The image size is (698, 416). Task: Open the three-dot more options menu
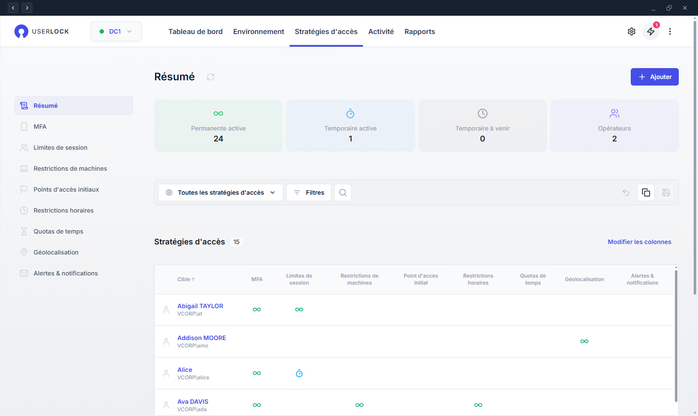[670, 31]
